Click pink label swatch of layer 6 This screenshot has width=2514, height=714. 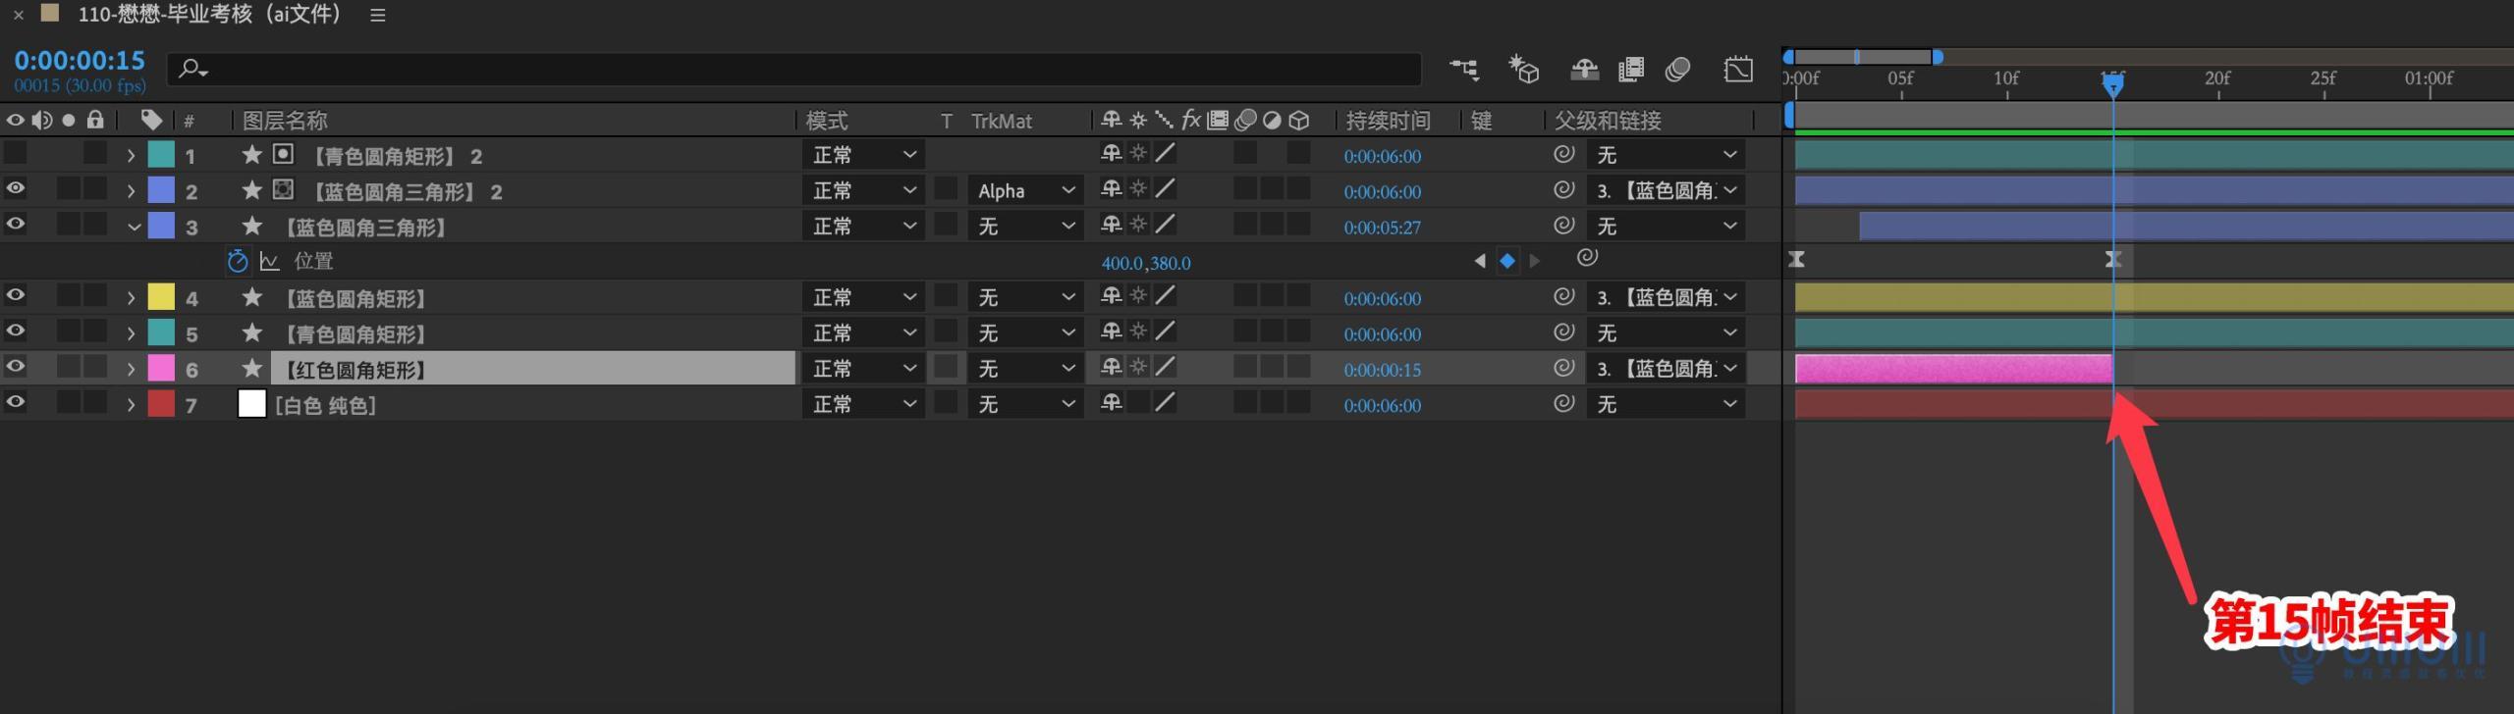161,368
